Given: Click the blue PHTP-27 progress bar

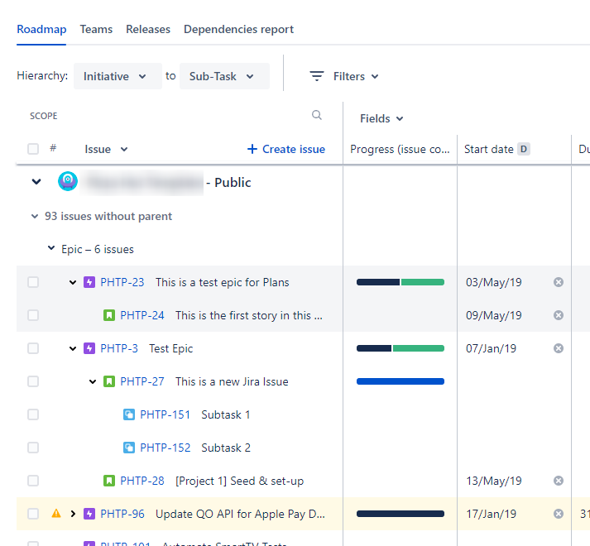Looking at the screenshot, I should click(401, 381).
